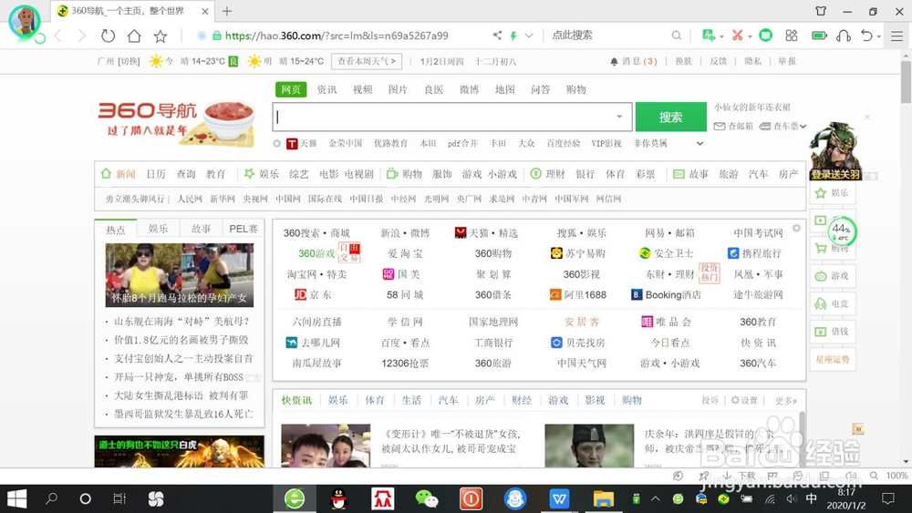
Task: Select the 图片 search tab
Action: [398, 89]
